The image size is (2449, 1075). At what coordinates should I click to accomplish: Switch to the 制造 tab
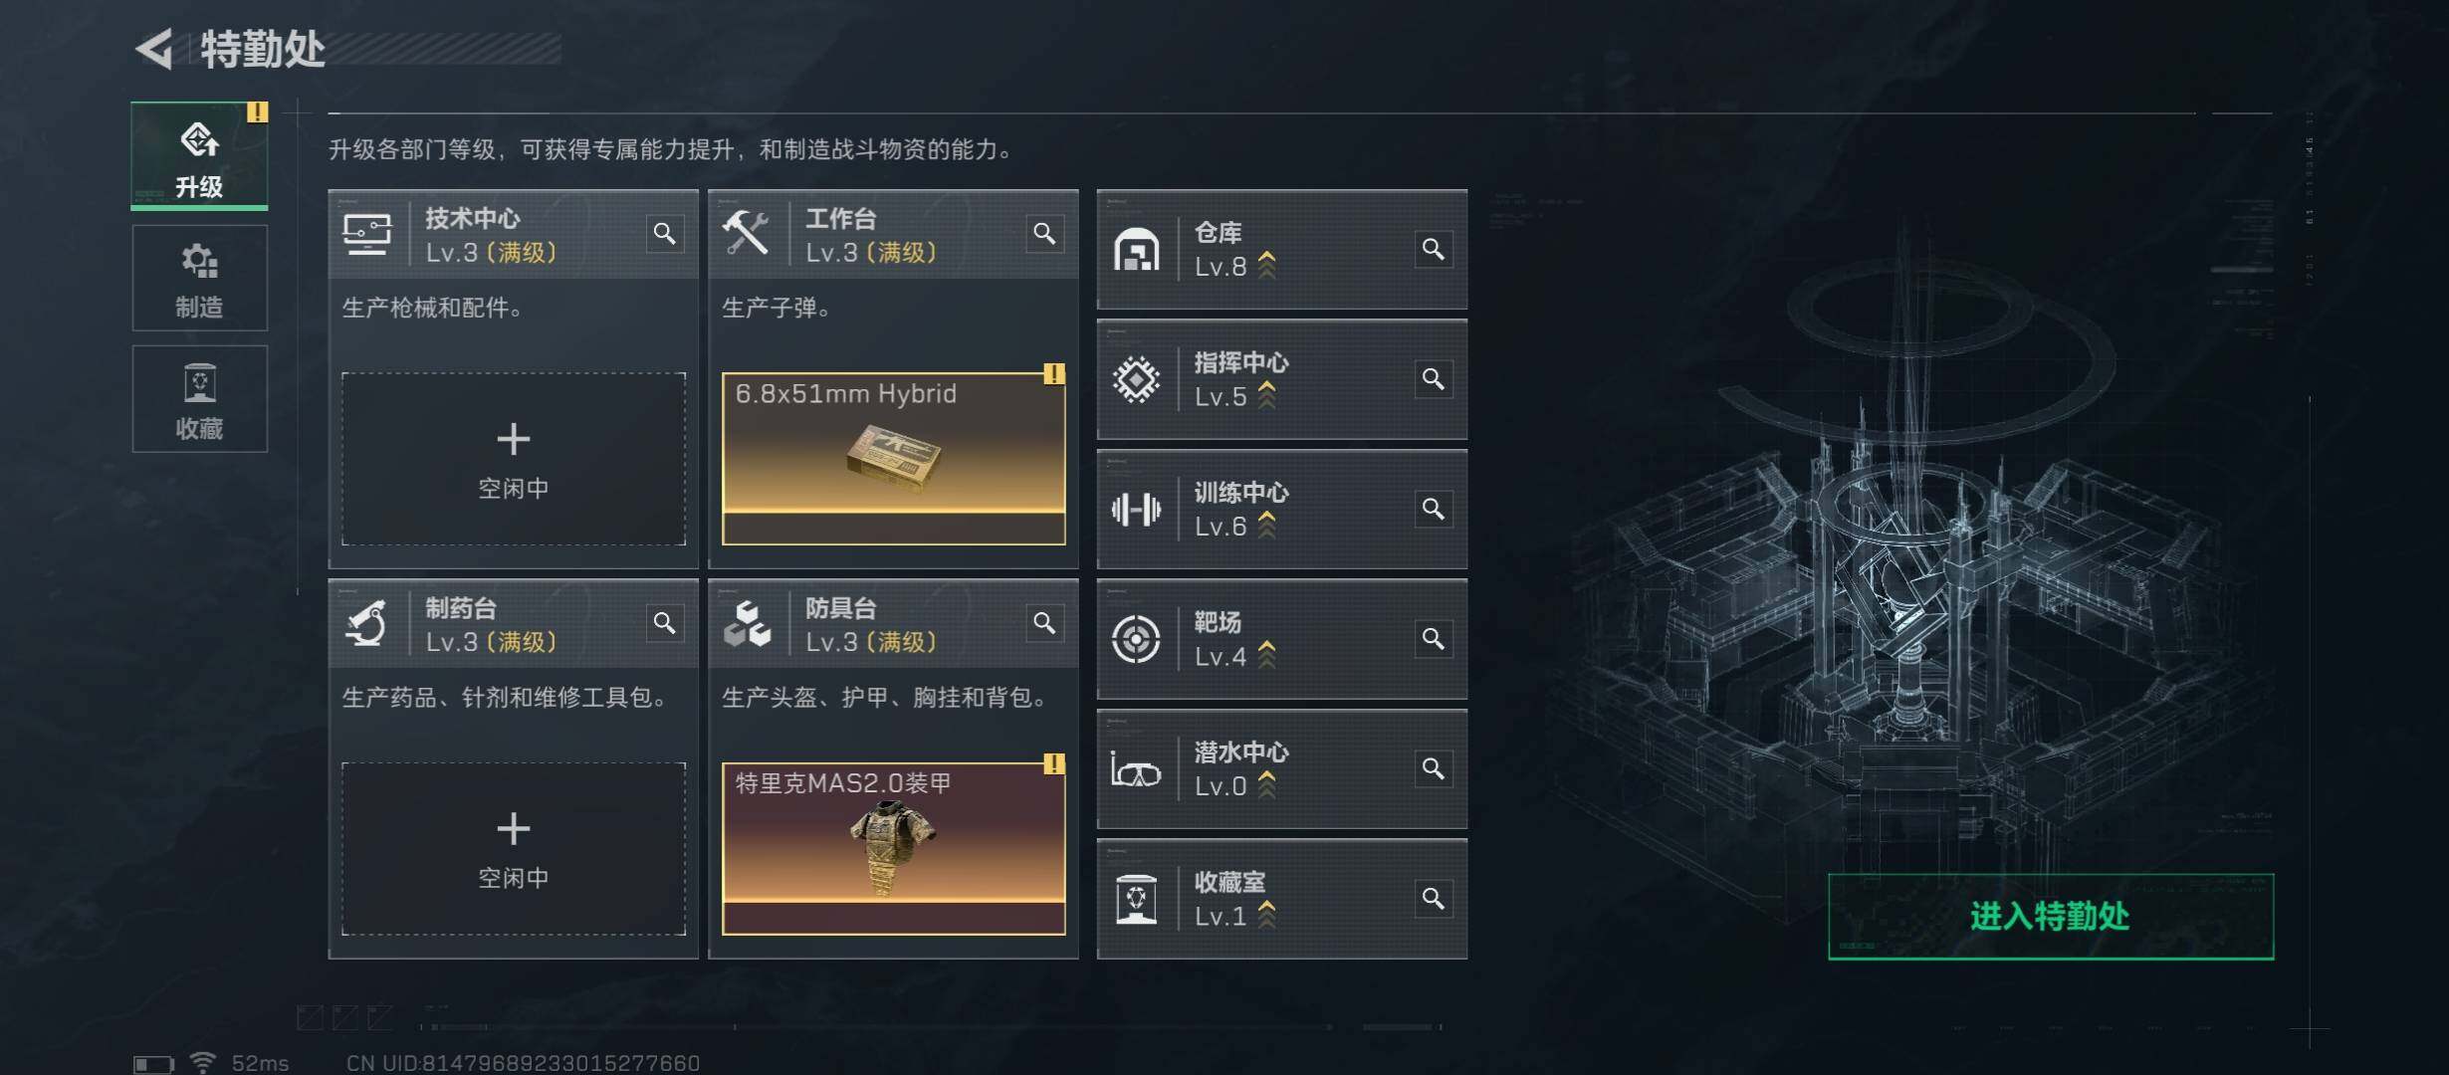[199, 279]
